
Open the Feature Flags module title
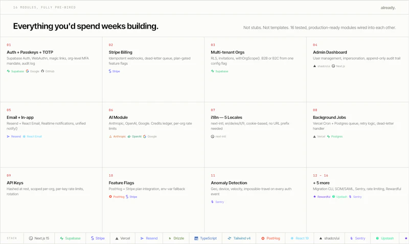click(x=121, y=183)
